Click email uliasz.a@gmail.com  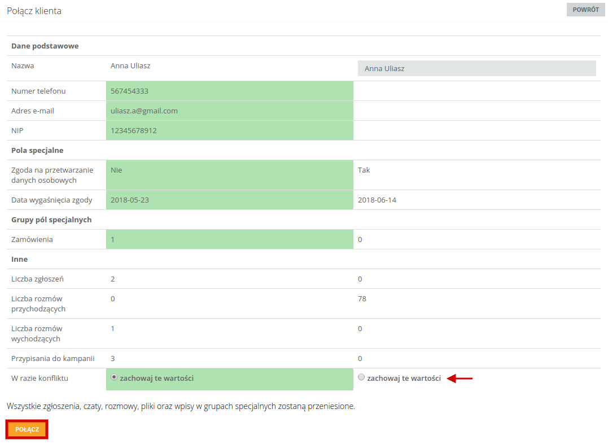[145, 111]
